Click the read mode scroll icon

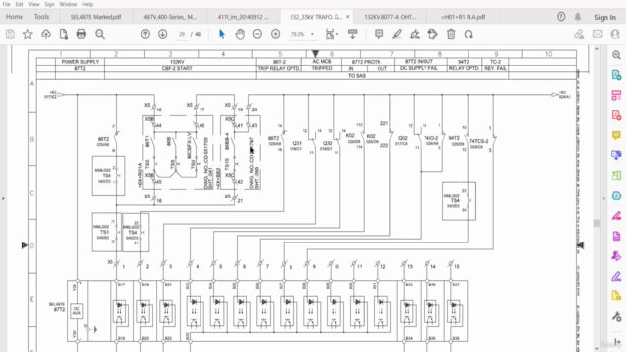click(352, 34)
